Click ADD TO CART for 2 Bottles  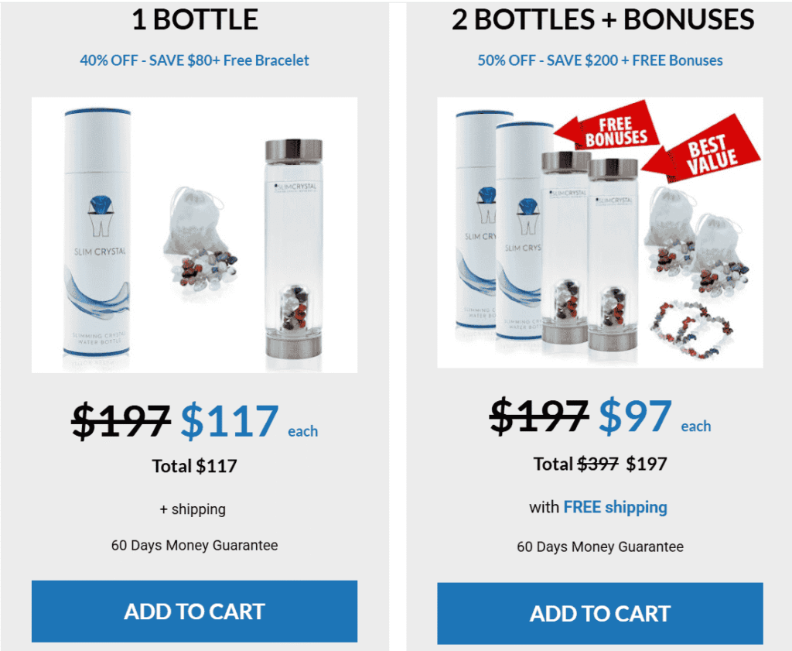tap(600, 613)
